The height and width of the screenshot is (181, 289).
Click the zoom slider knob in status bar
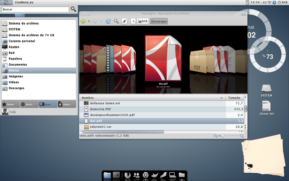223,136
